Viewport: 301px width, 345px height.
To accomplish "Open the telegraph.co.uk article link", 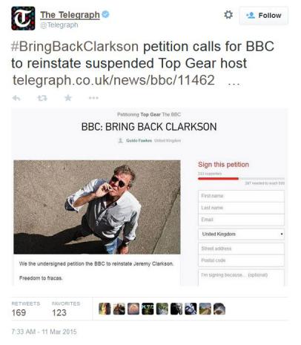I will 113,80.
